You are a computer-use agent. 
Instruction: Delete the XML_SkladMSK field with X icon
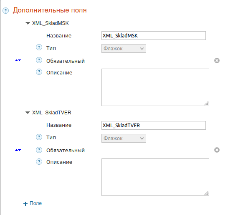pyautogui.click(x=217, y=60)
